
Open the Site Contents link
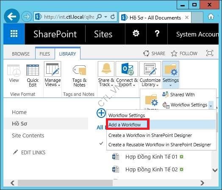pos(28,135)
